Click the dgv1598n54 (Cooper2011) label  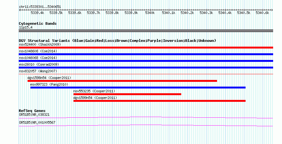tap(49, 78)
